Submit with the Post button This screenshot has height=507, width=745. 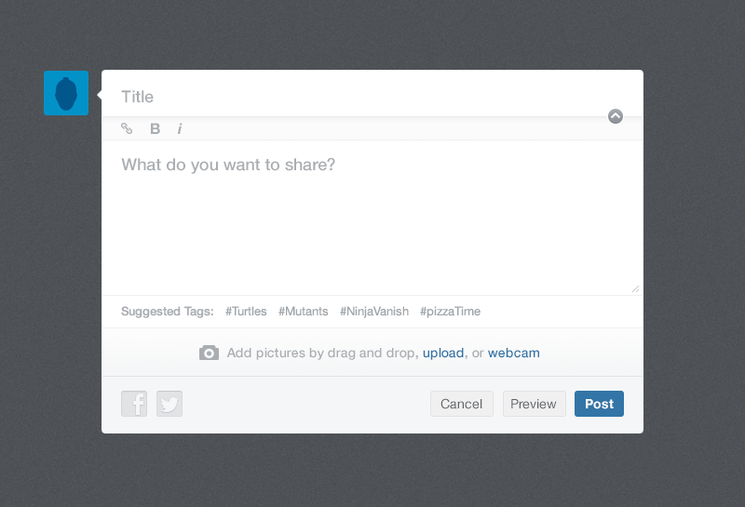599,404
